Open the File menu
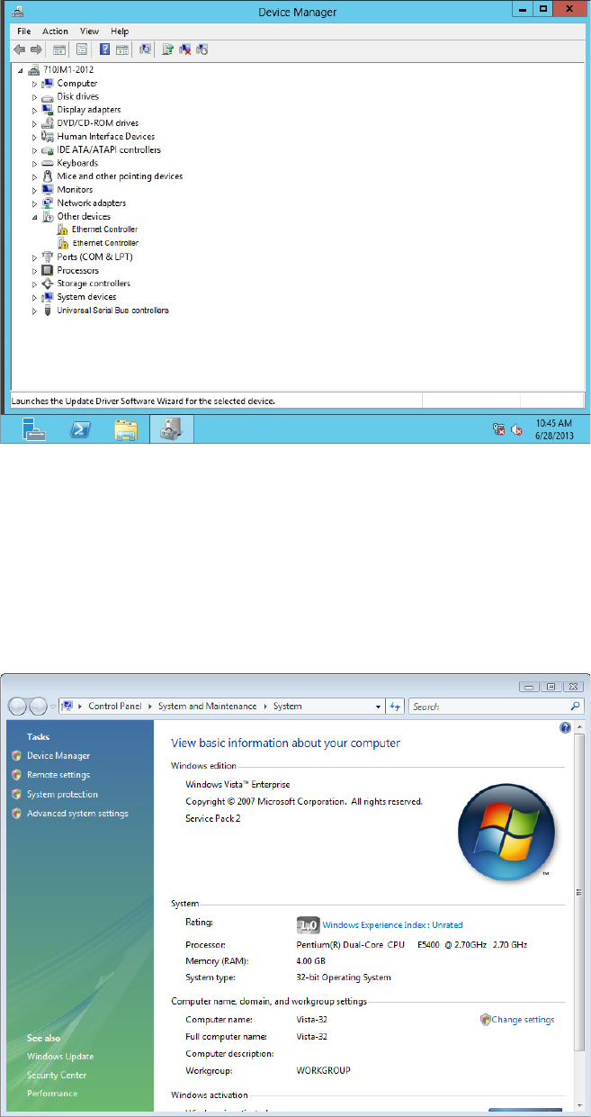This screenshot has width=591, height=1117. pyautogui.click(x=24, y=32)
